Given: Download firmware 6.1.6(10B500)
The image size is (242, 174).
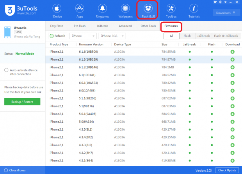Looking at the screenshot, I should coord(232,52).
